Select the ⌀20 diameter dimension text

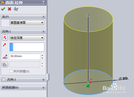coord(123,78)
